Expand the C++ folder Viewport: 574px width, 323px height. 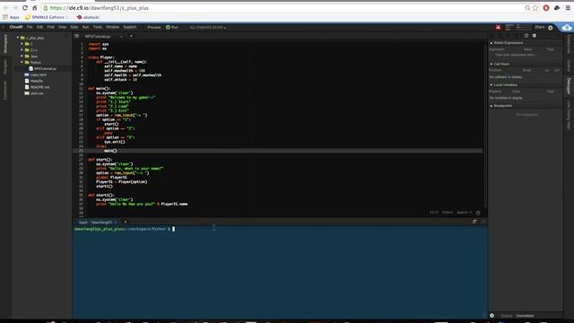click(22, 50)
